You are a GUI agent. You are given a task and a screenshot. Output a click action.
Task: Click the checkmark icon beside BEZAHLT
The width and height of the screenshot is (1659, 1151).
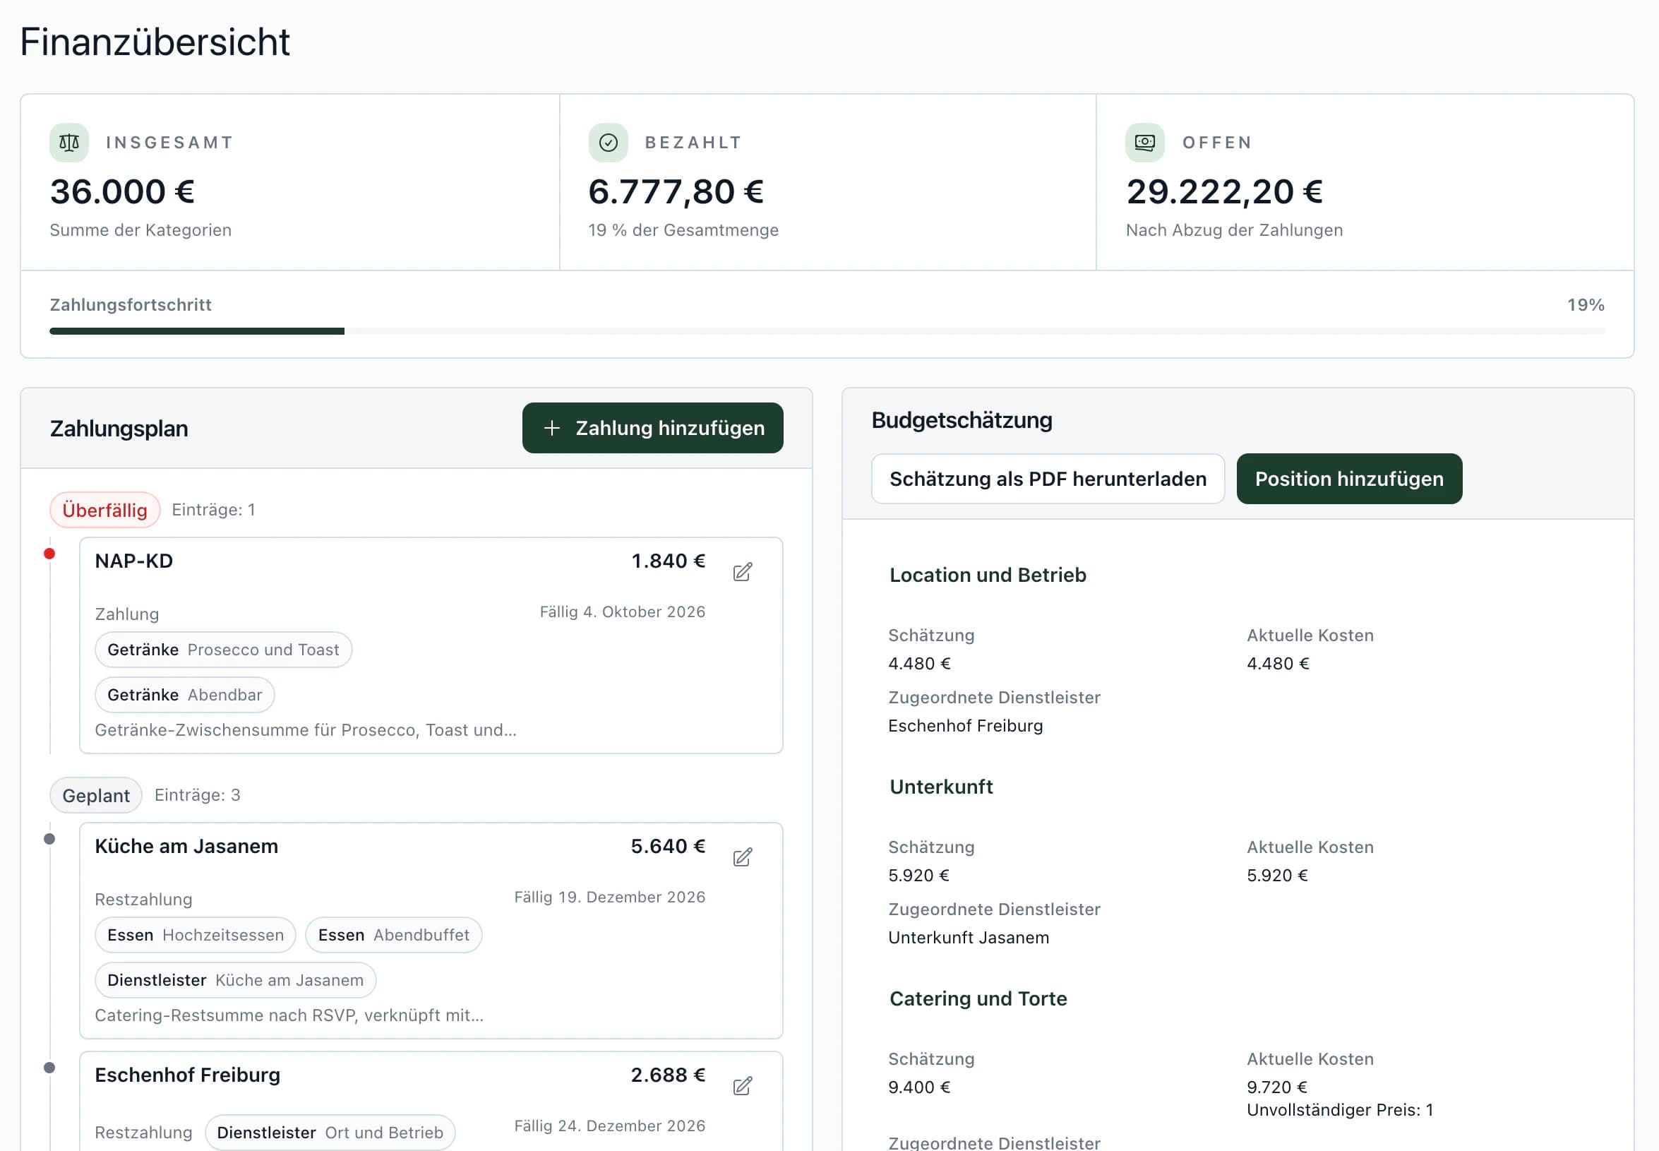[x=608, y=143]
